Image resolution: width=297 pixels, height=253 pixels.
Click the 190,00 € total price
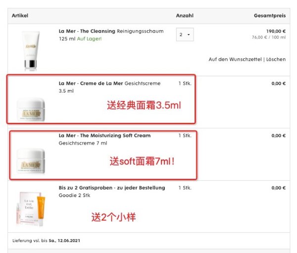276,31
